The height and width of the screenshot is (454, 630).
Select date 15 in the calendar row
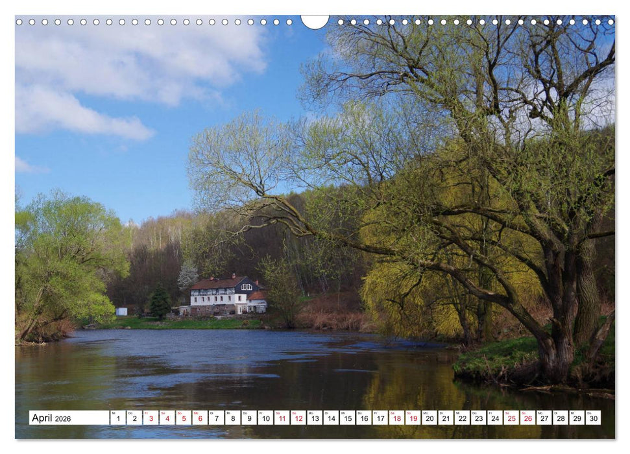(x=347, y=418)
